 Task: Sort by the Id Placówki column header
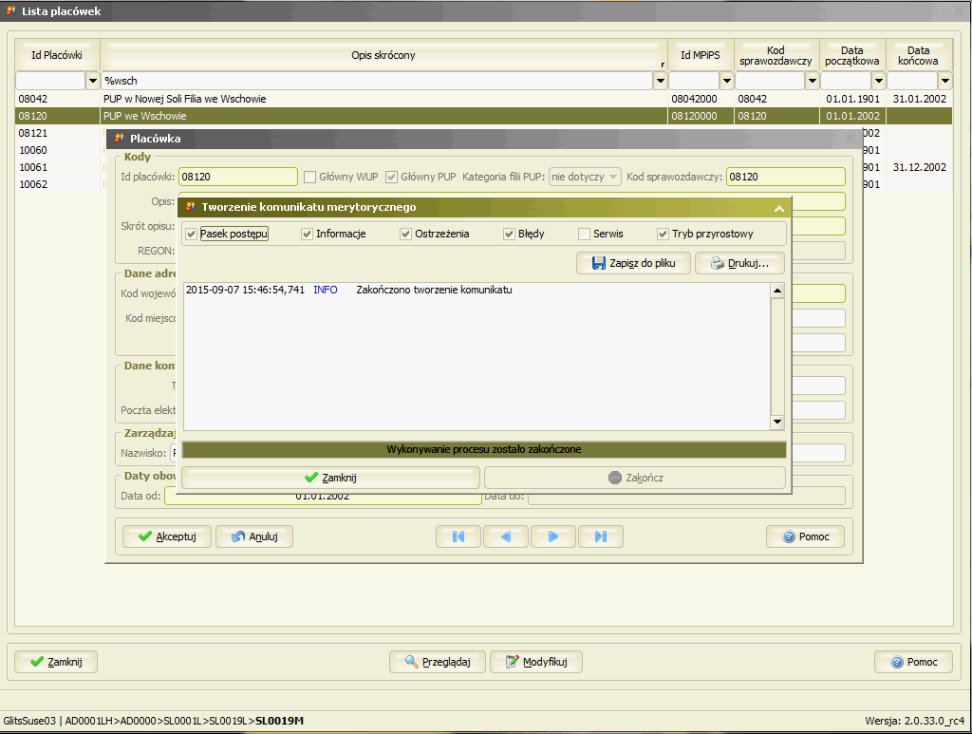(x=57, y=55)
